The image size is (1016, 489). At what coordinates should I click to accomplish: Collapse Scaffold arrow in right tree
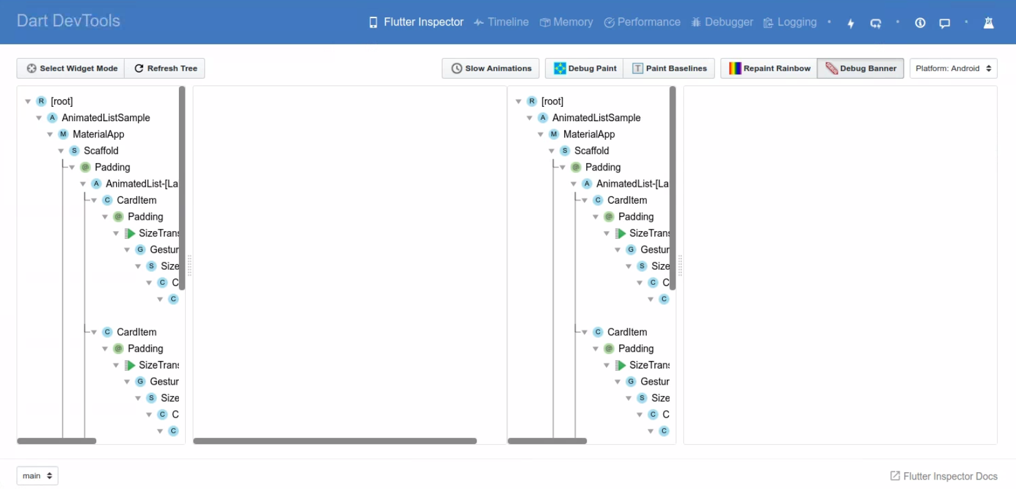[x=552, y=151]
